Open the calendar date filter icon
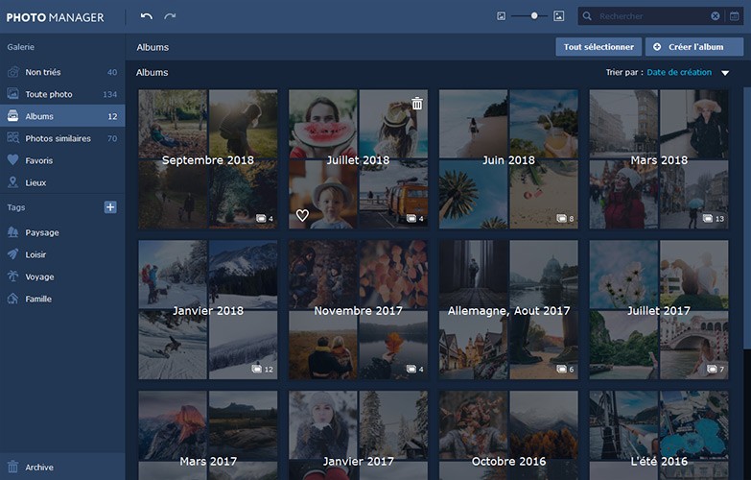The image size is (751, 480). pyautogui.click(x=735, y=16)
